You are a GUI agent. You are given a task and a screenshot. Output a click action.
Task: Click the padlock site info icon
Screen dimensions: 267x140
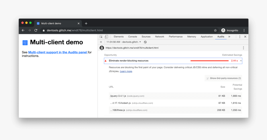[43, 31]
